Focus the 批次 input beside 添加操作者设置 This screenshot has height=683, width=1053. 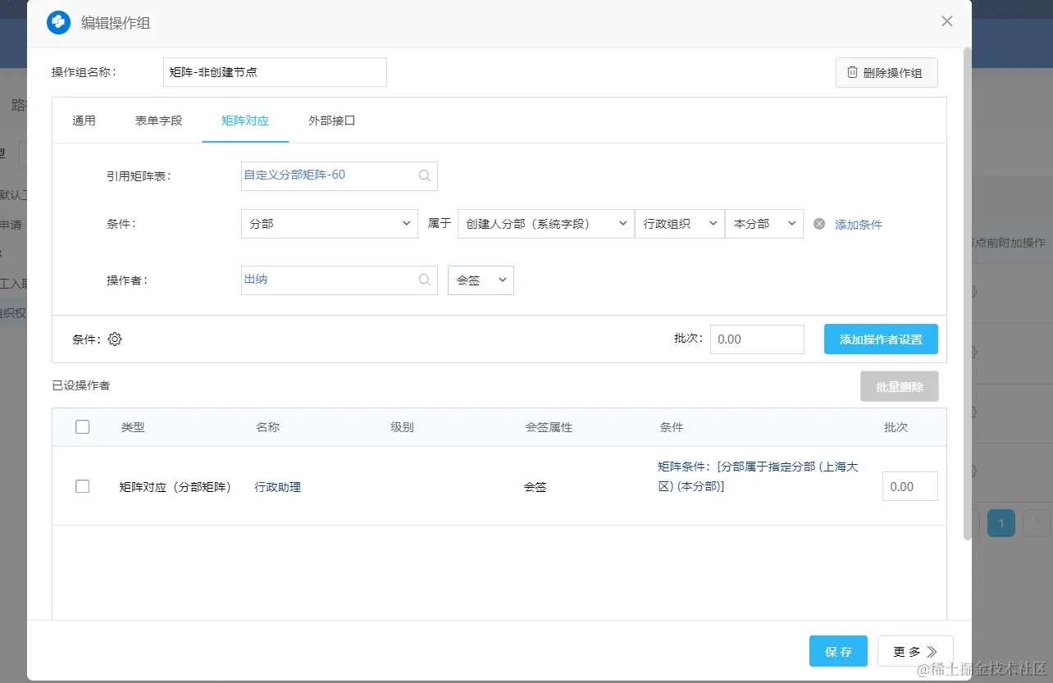[757, 339]
